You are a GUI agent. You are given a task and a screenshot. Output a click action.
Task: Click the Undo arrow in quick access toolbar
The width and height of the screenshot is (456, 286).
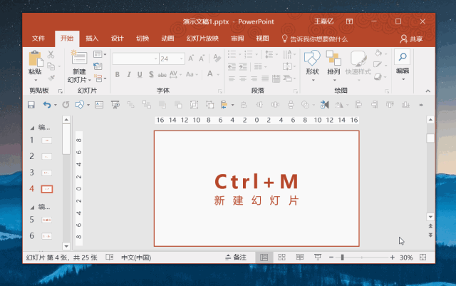click(47, 105)
